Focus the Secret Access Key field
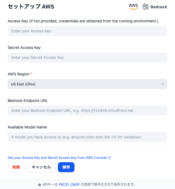The width and height of the screenshot is (175, 189). pyautogui.click(x=87, y=57)
